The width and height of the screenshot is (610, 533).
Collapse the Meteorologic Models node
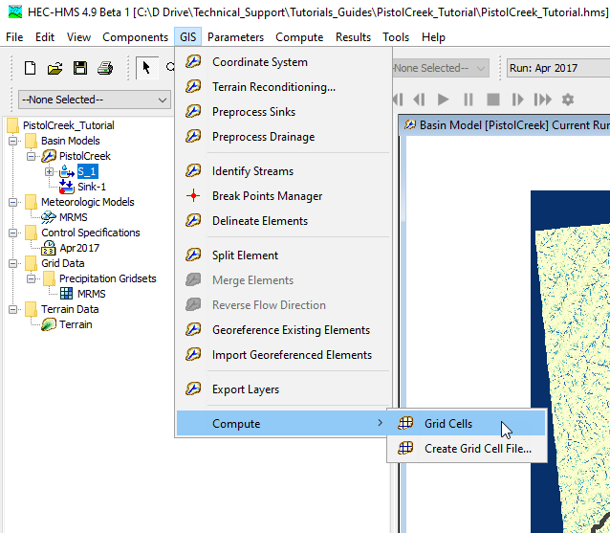[x=12, y=202]
